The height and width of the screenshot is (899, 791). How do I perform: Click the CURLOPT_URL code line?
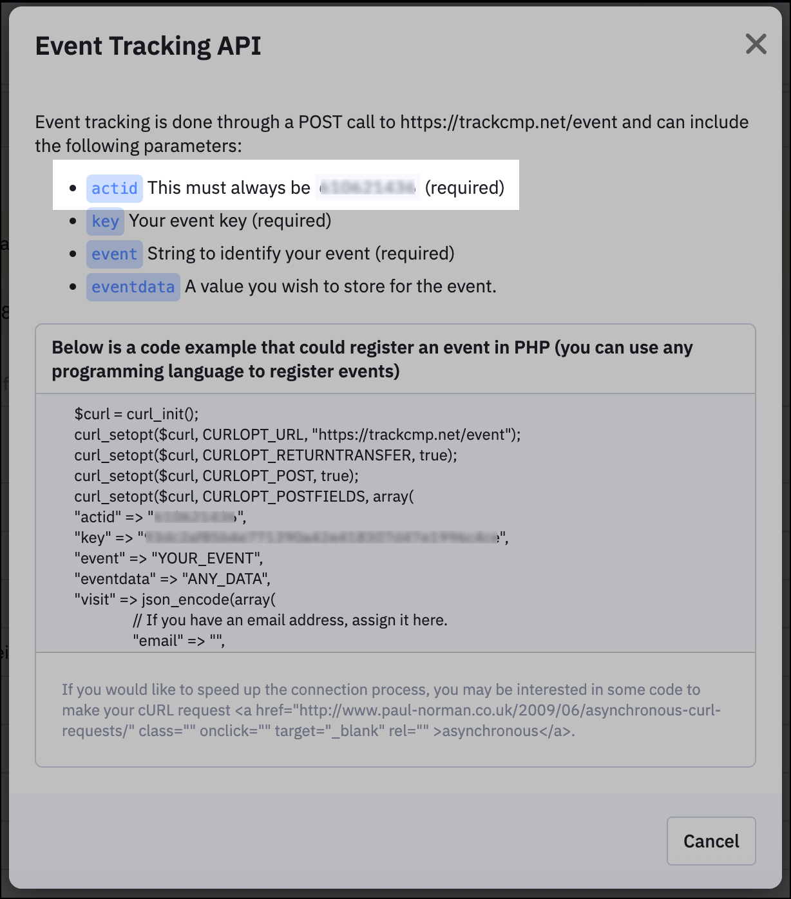pos(298,435)
